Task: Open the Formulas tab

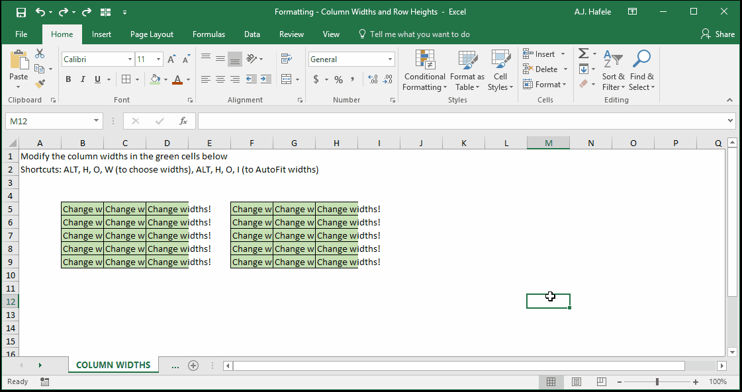Action: point(209,34)
